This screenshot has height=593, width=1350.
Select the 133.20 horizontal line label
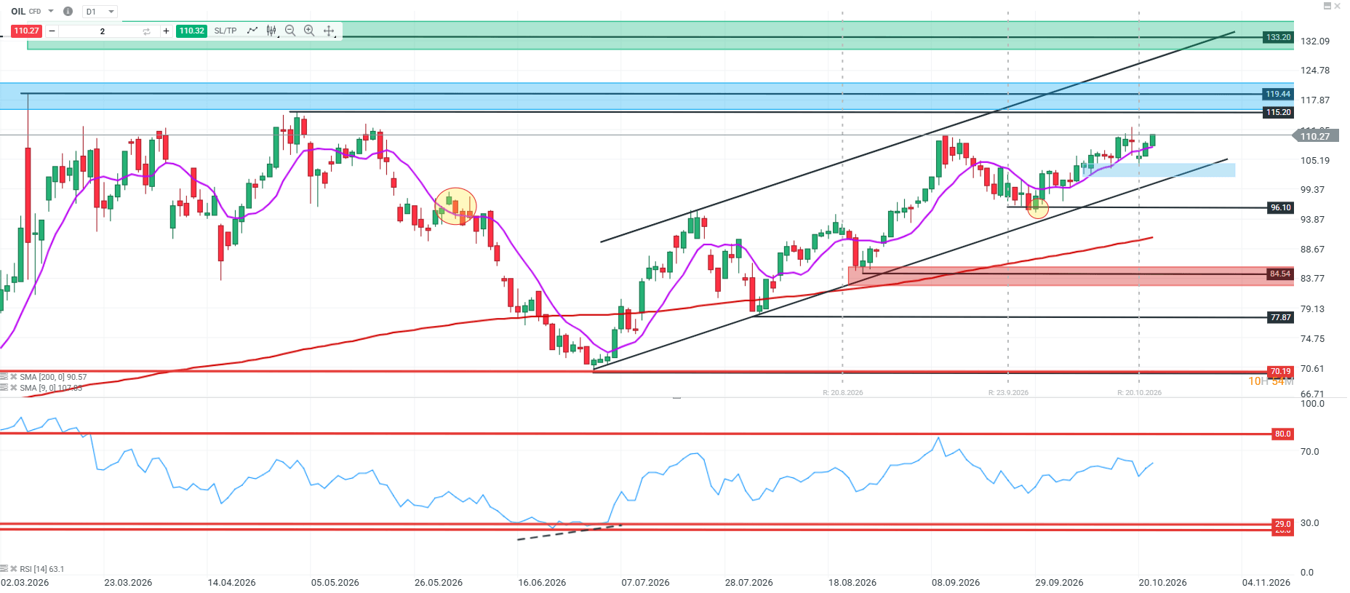pyautogui.click(x=1278, y=37)
